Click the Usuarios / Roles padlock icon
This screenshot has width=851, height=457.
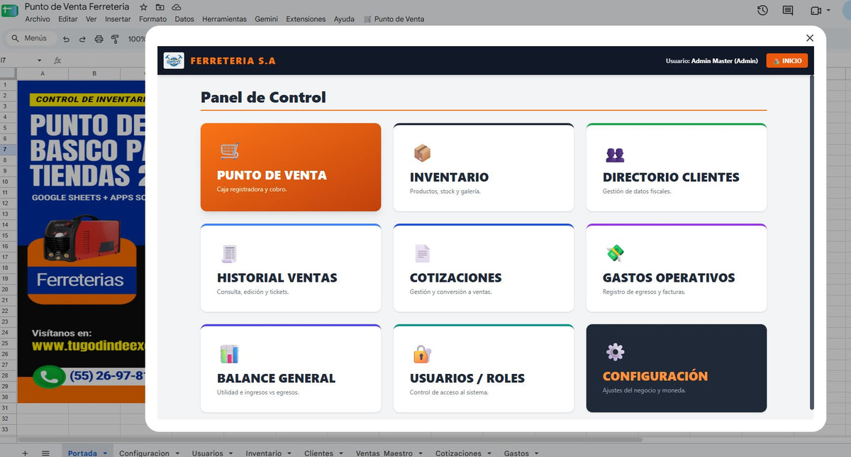tap(422, 353)
